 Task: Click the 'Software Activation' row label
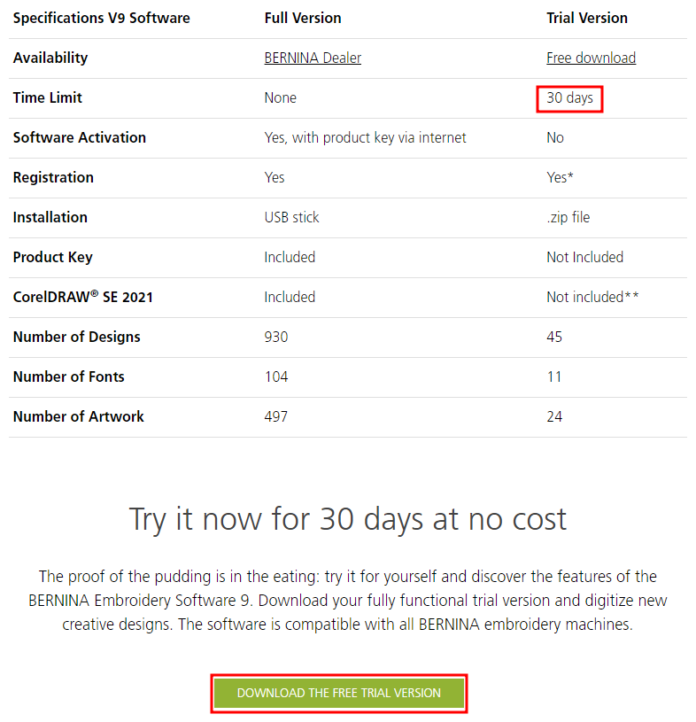(79, 137)
